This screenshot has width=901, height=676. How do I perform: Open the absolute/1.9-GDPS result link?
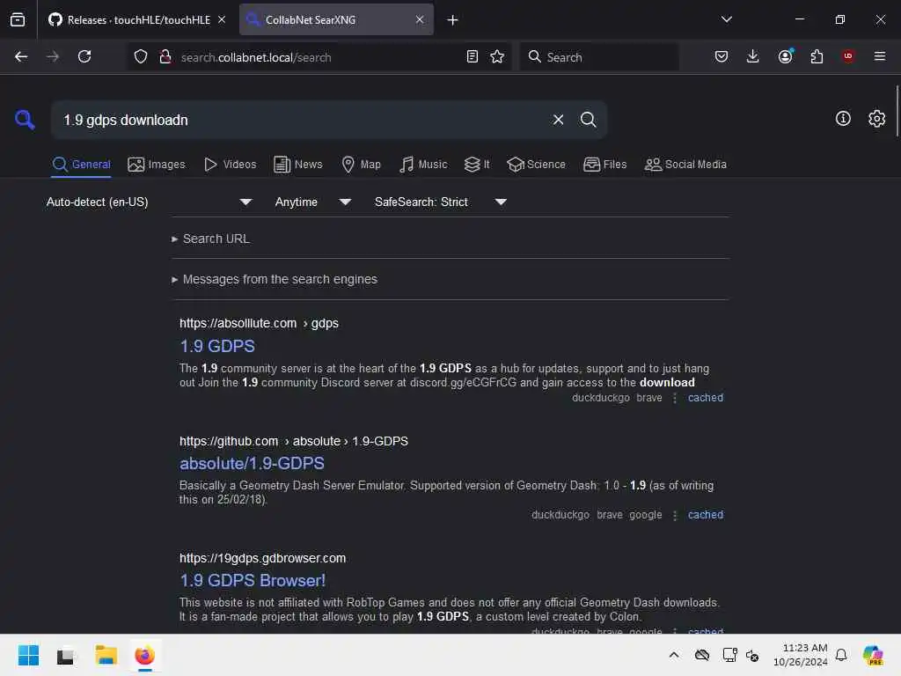click(252, 463)
